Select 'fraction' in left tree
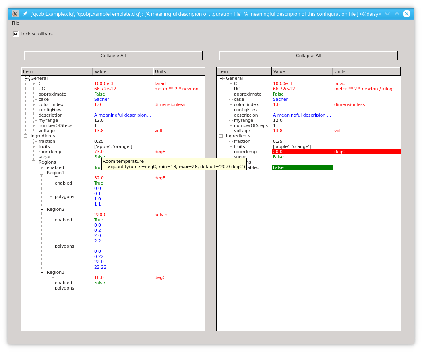422x352 pixels. [47, 141]
